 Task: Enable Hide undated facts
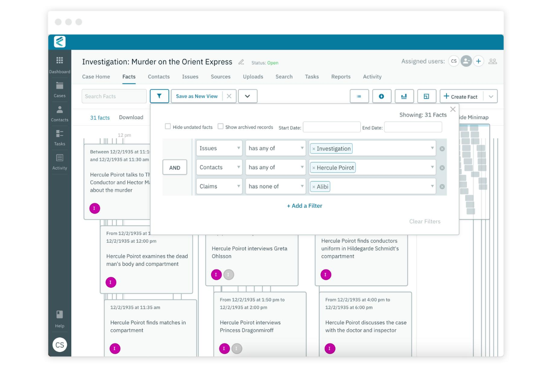pos(168,126)
